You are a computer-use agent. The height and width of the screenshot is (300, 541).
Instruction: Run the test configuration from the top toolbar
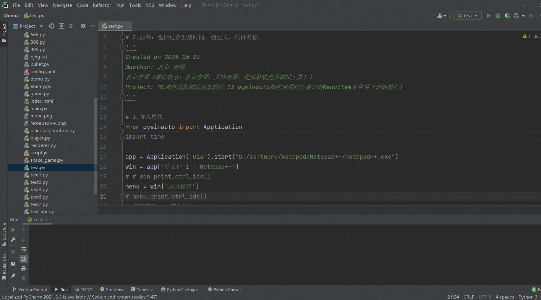tap(488, 16)
